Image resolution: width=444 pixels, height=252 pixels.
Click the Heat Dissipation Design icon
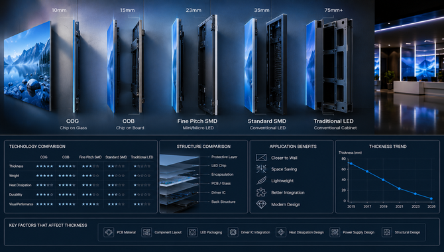tap(281, 232)
